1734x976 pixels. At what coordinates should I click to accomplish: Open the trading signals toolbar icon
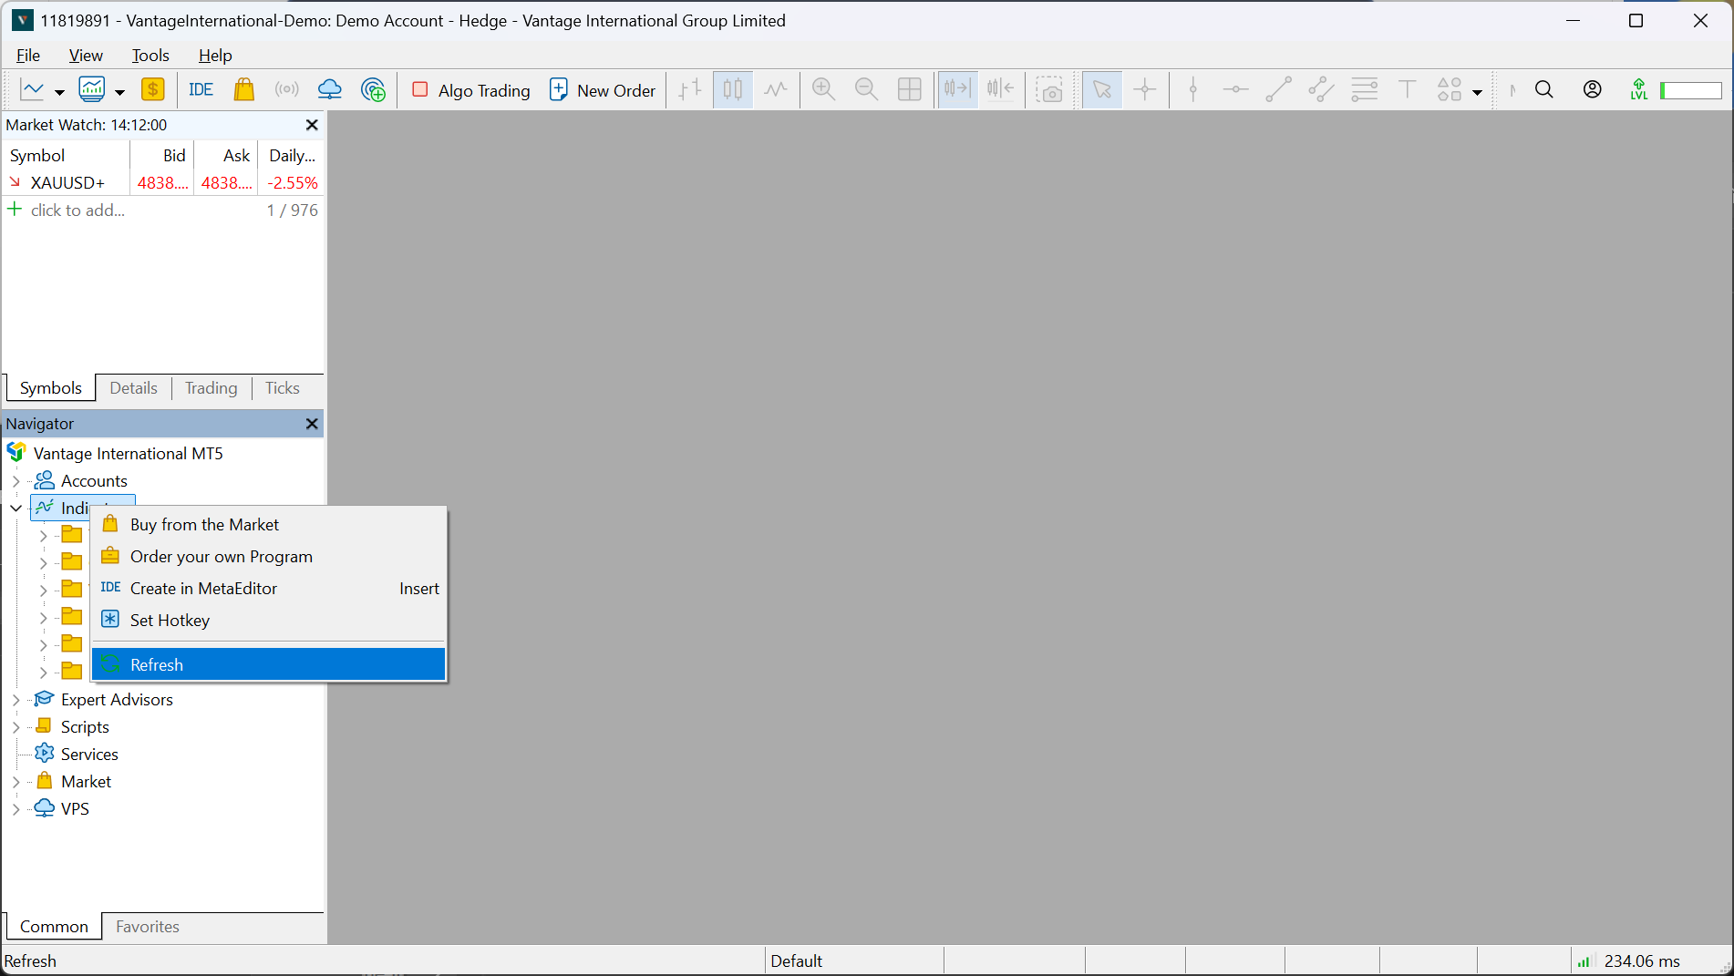pos(287,89)
